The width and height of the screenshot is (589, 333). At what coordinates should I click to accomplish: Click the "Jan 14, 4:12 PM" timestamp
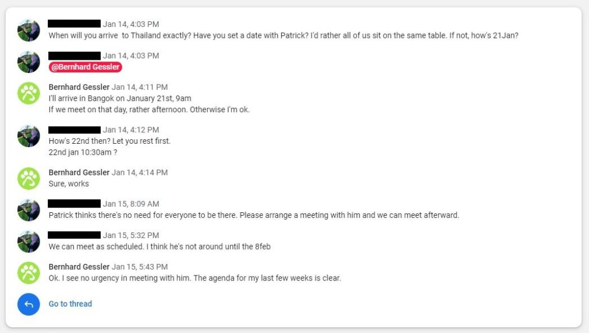131,130
